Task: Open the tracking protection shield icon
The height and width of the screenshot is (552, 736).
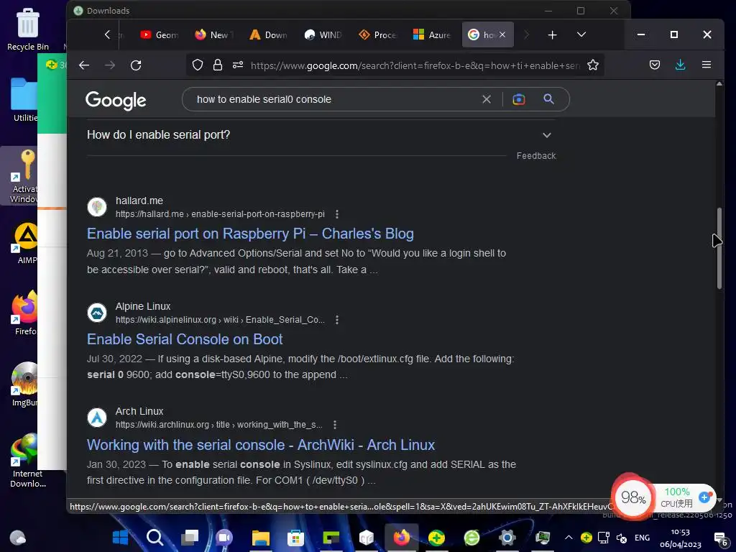Action: pyautogui.click(x=198, y=65)
